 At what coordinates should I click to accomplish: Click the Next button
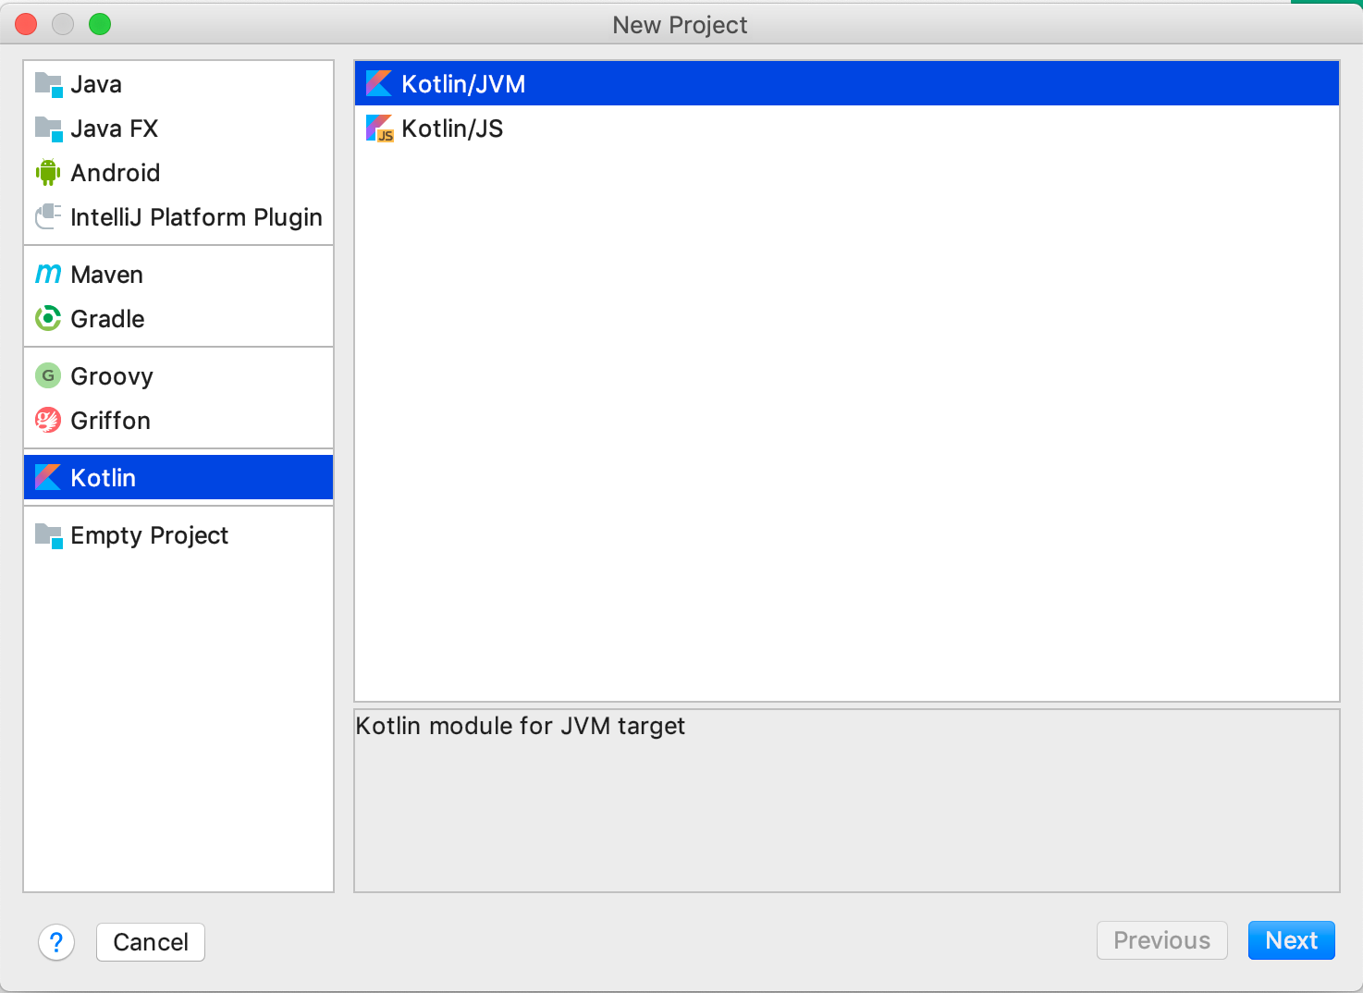tap(1291, 940)
